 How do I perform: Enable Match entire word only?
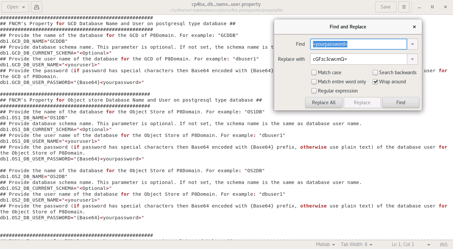click(x=314, y=82)
